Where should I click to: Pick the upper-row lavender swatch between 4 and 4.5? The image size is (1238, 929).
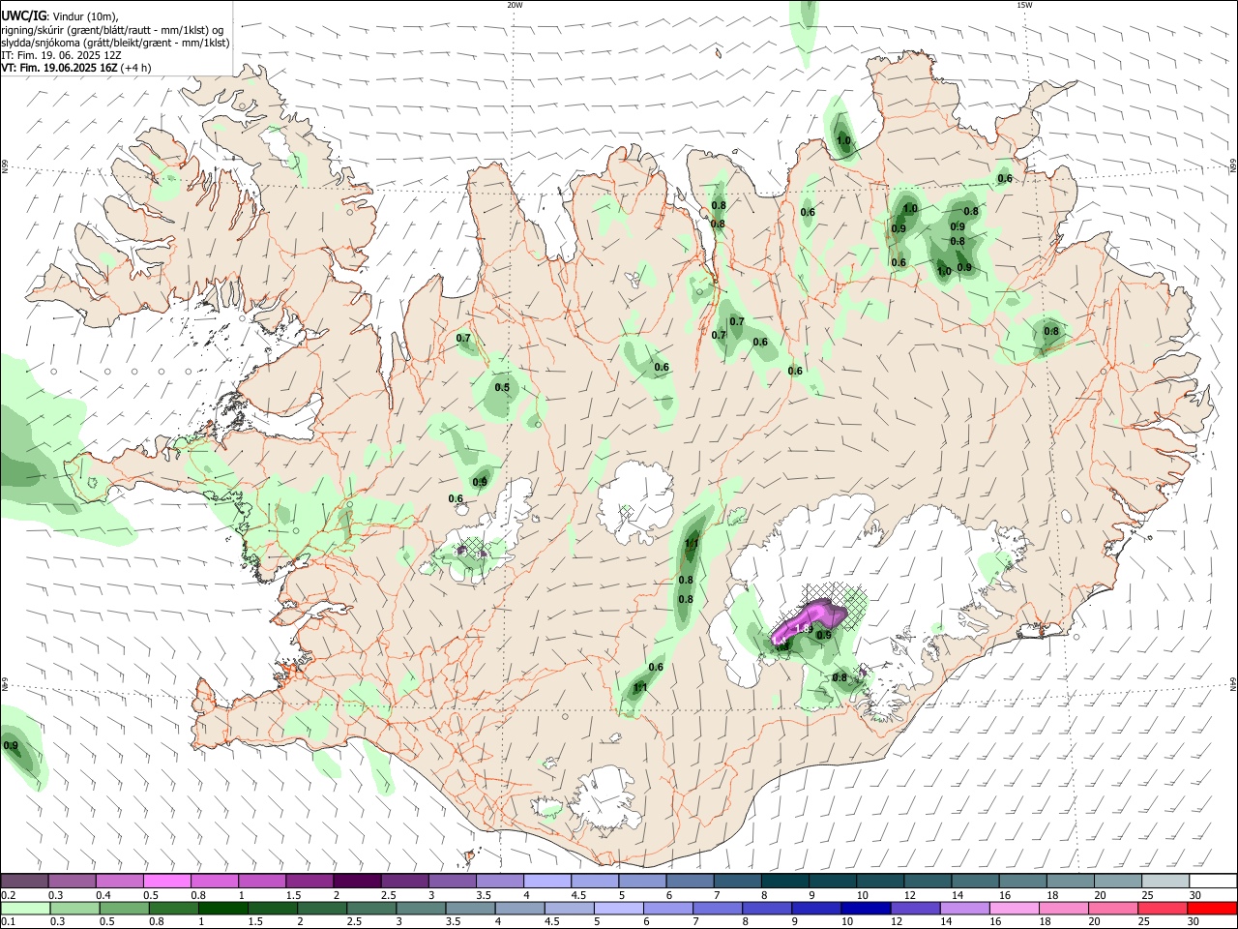[x=547, y=881]
